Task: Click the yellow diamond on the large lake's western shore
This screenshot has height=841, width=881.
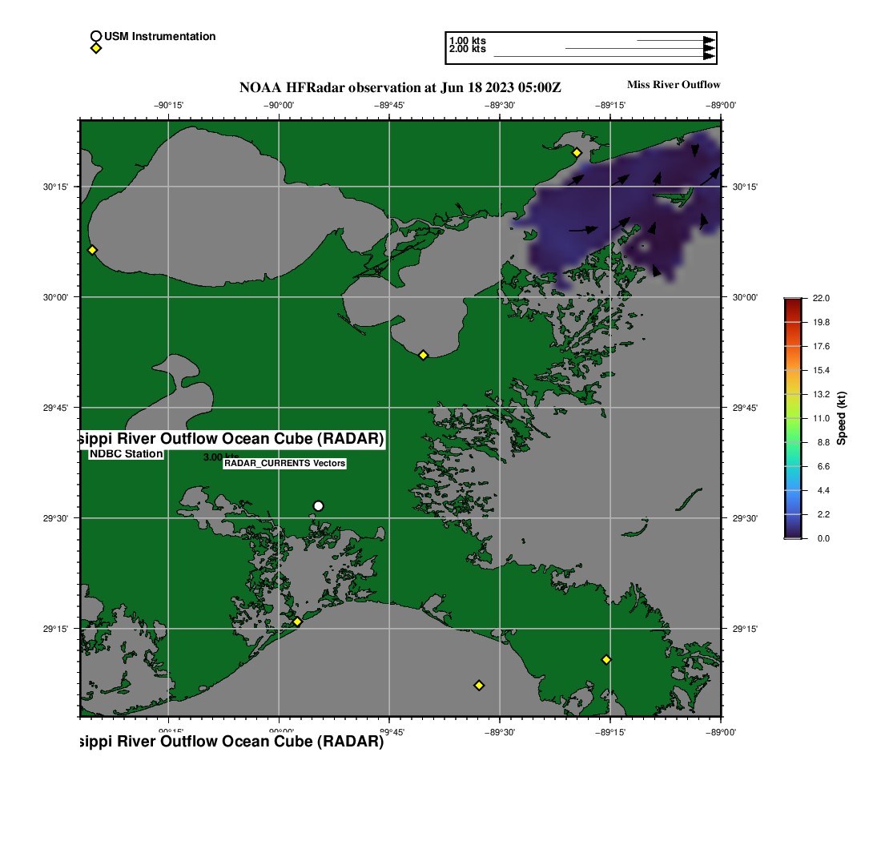Action: (x=92, y=250)
